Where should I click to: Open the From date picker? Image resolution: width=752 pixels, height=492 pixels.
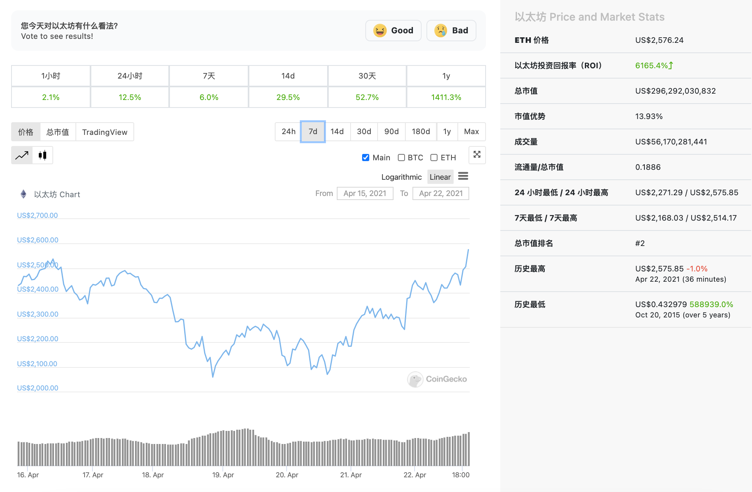(x=365, y=193)
